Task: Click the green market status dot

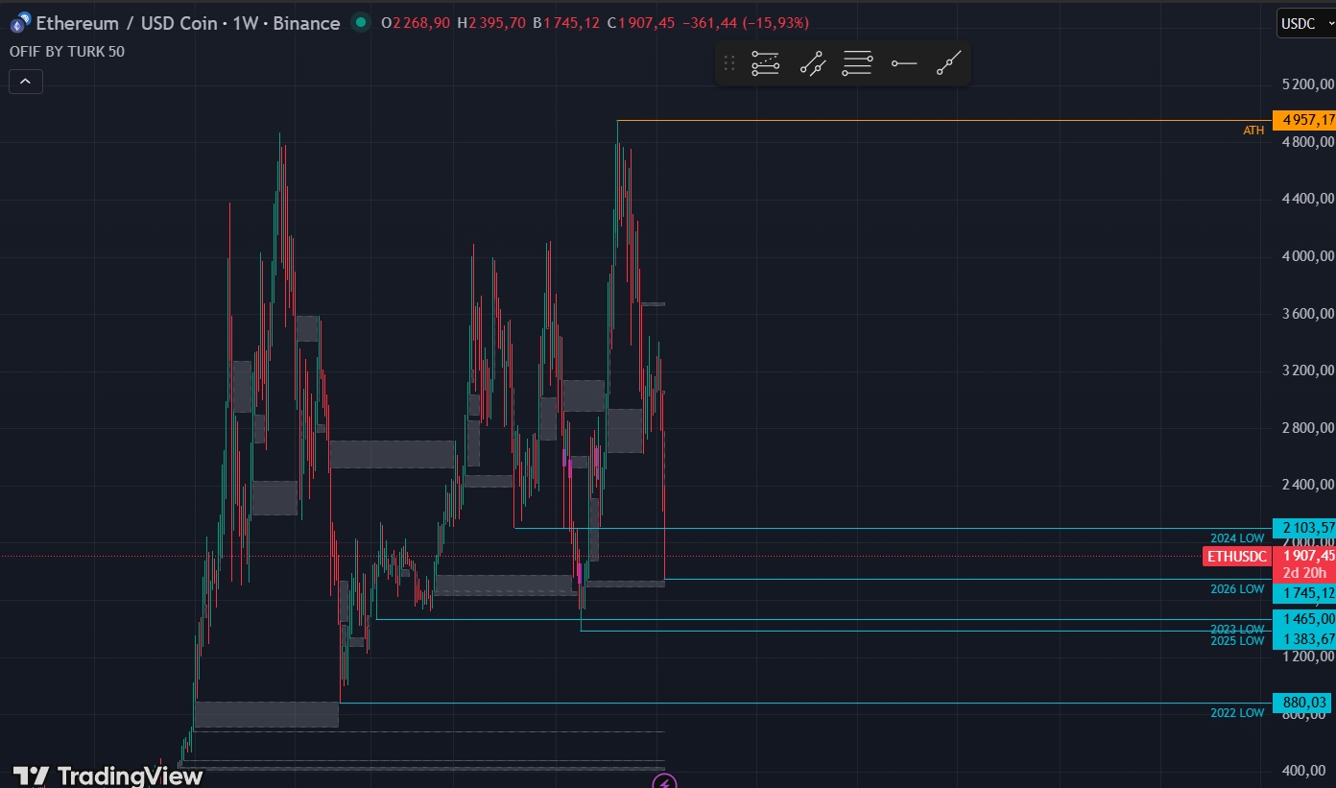Action: (x=360, y=22)
